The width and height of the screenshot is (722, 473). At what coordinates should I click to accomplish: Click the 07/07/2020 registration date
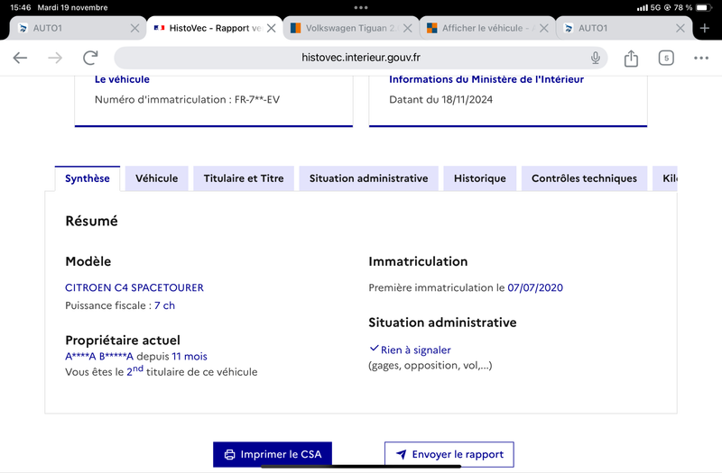(535, 287)
